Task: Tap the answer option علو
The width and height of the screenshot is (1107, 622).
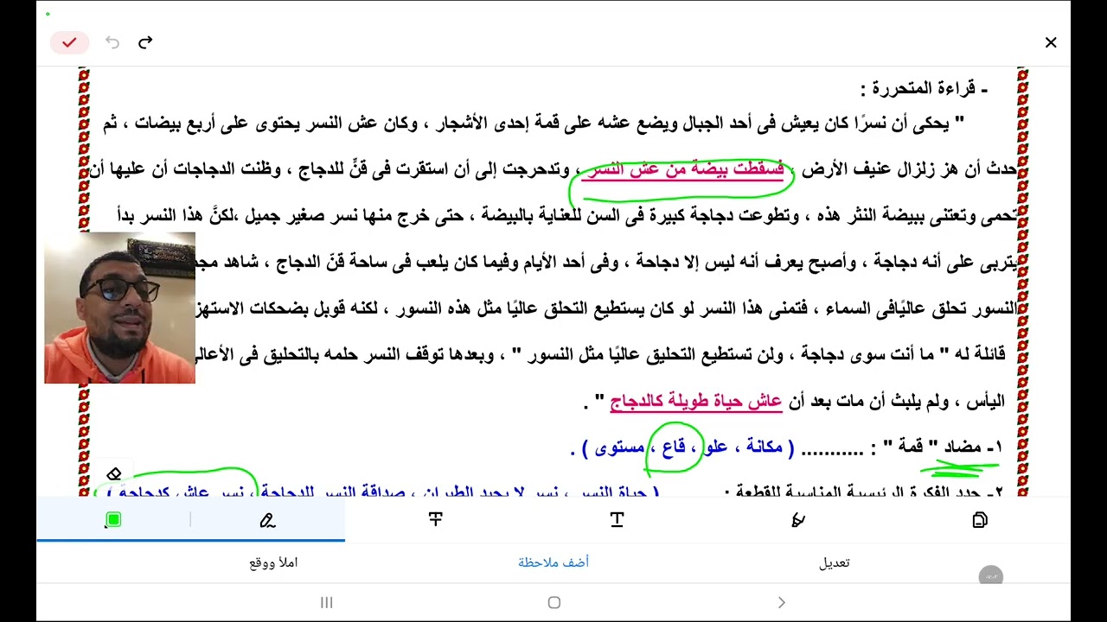Action: click(714, 447)
